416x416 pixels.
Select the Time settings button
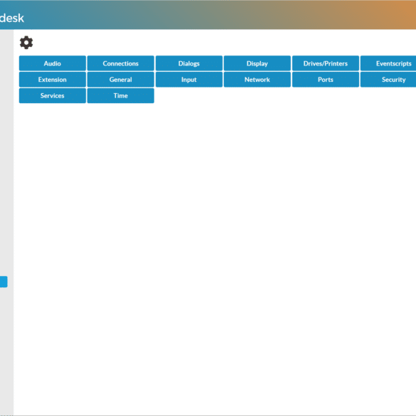click(x=121, y=95)
